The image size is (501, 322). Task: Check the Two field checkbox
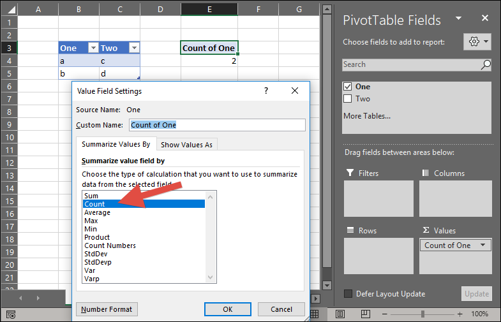(348, 99)
